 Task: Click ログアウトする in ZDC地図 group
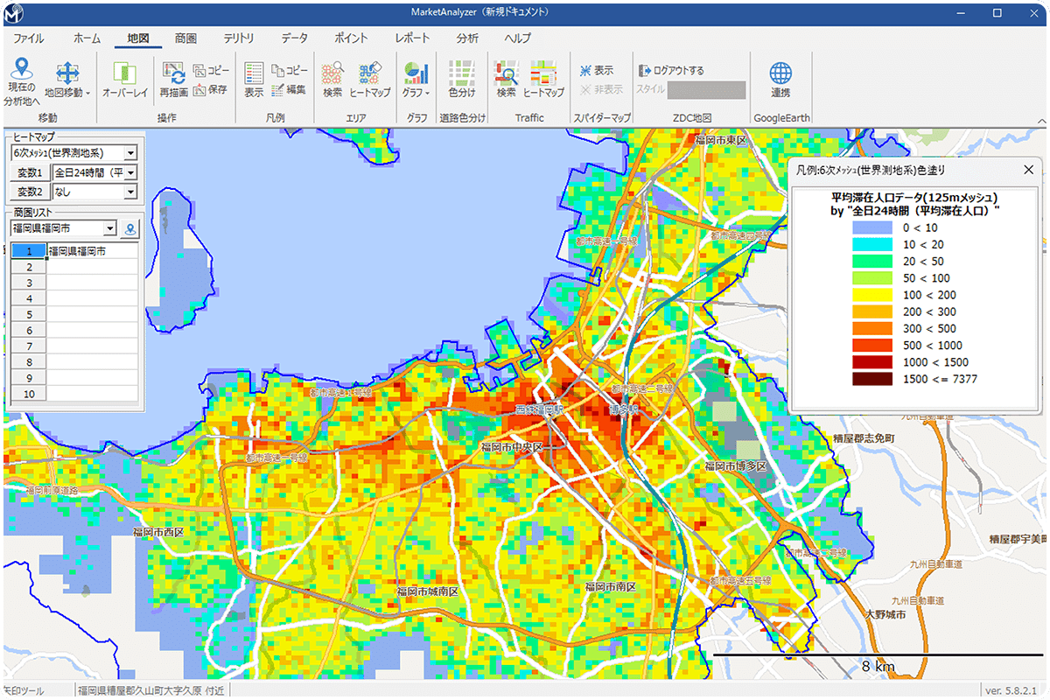pyautogui.click(x=671, y=70)
